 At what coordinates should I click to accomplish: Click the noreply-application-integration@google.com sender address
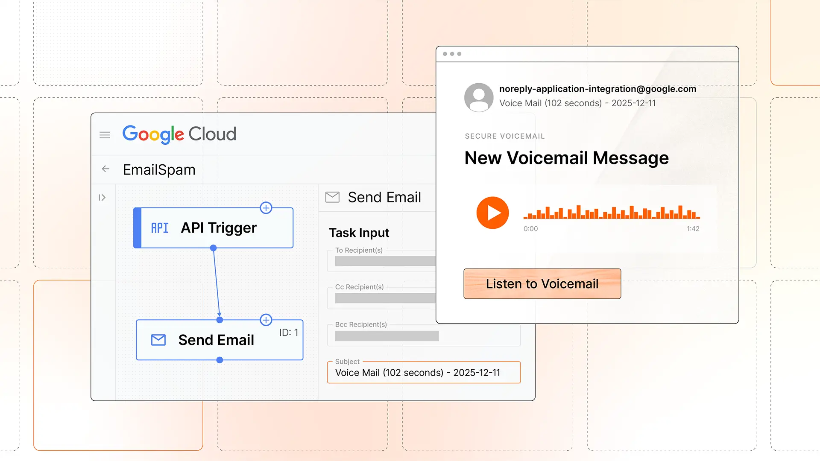[597, 89]
